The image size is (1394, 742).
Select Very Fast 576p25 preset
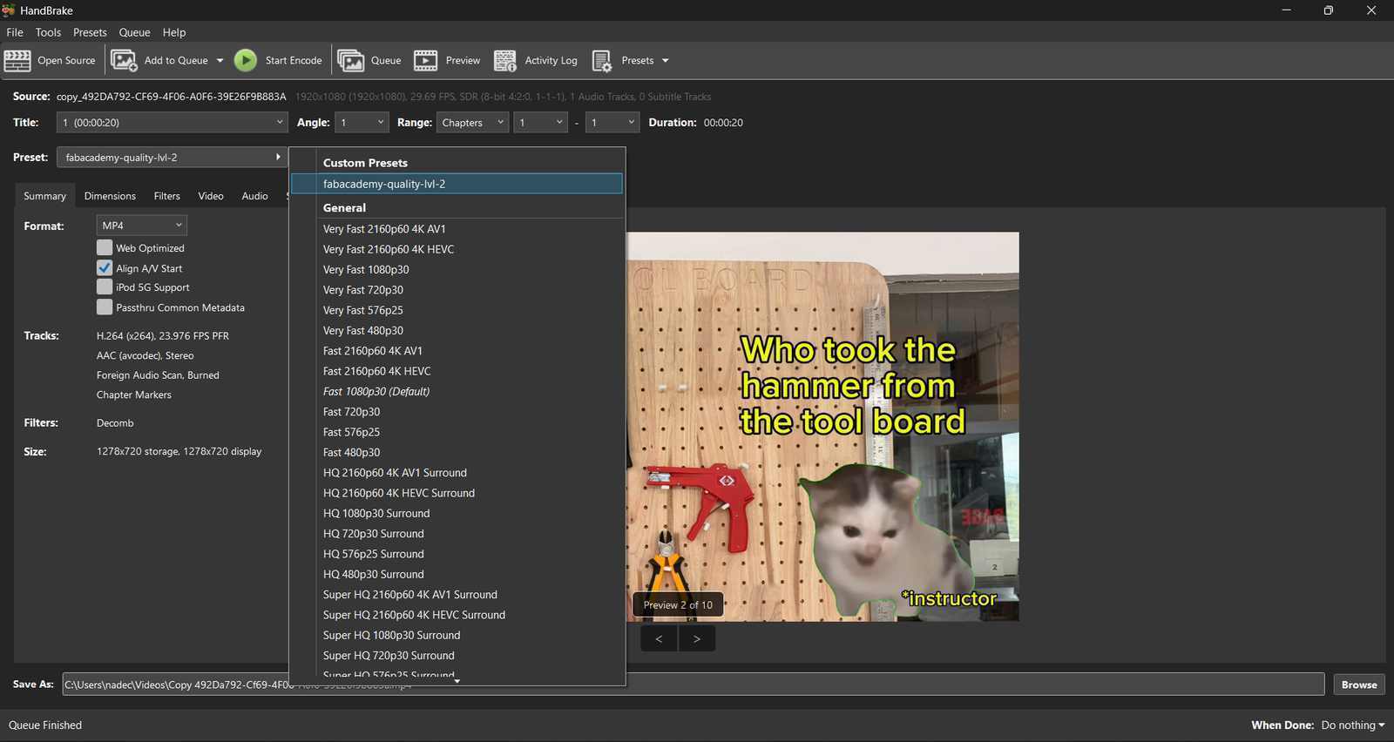tap(457, 310)
